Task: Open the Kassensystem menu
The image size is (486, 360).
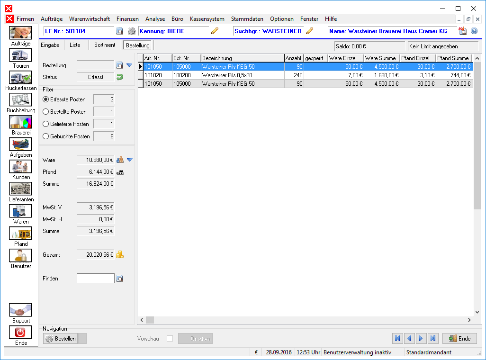Action: coord(207,19)
